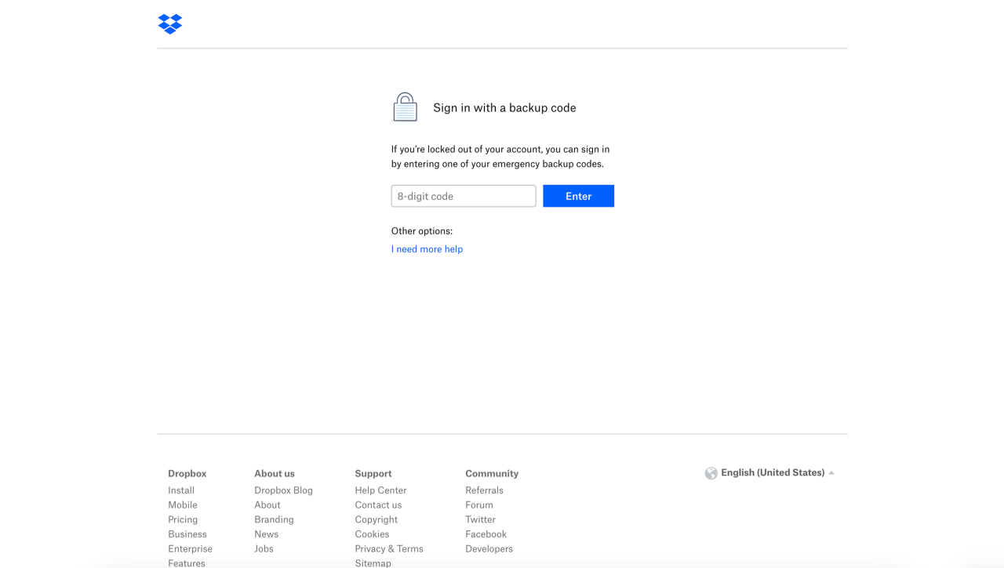Click the 8-digit code input field
This screenshot has height=568, width=1004.
[x=463, y=196]
